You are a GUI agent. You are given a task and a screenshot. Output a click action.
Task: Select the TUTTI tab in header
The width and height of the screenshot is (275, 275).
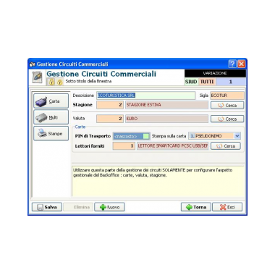(x=207, y=82)
